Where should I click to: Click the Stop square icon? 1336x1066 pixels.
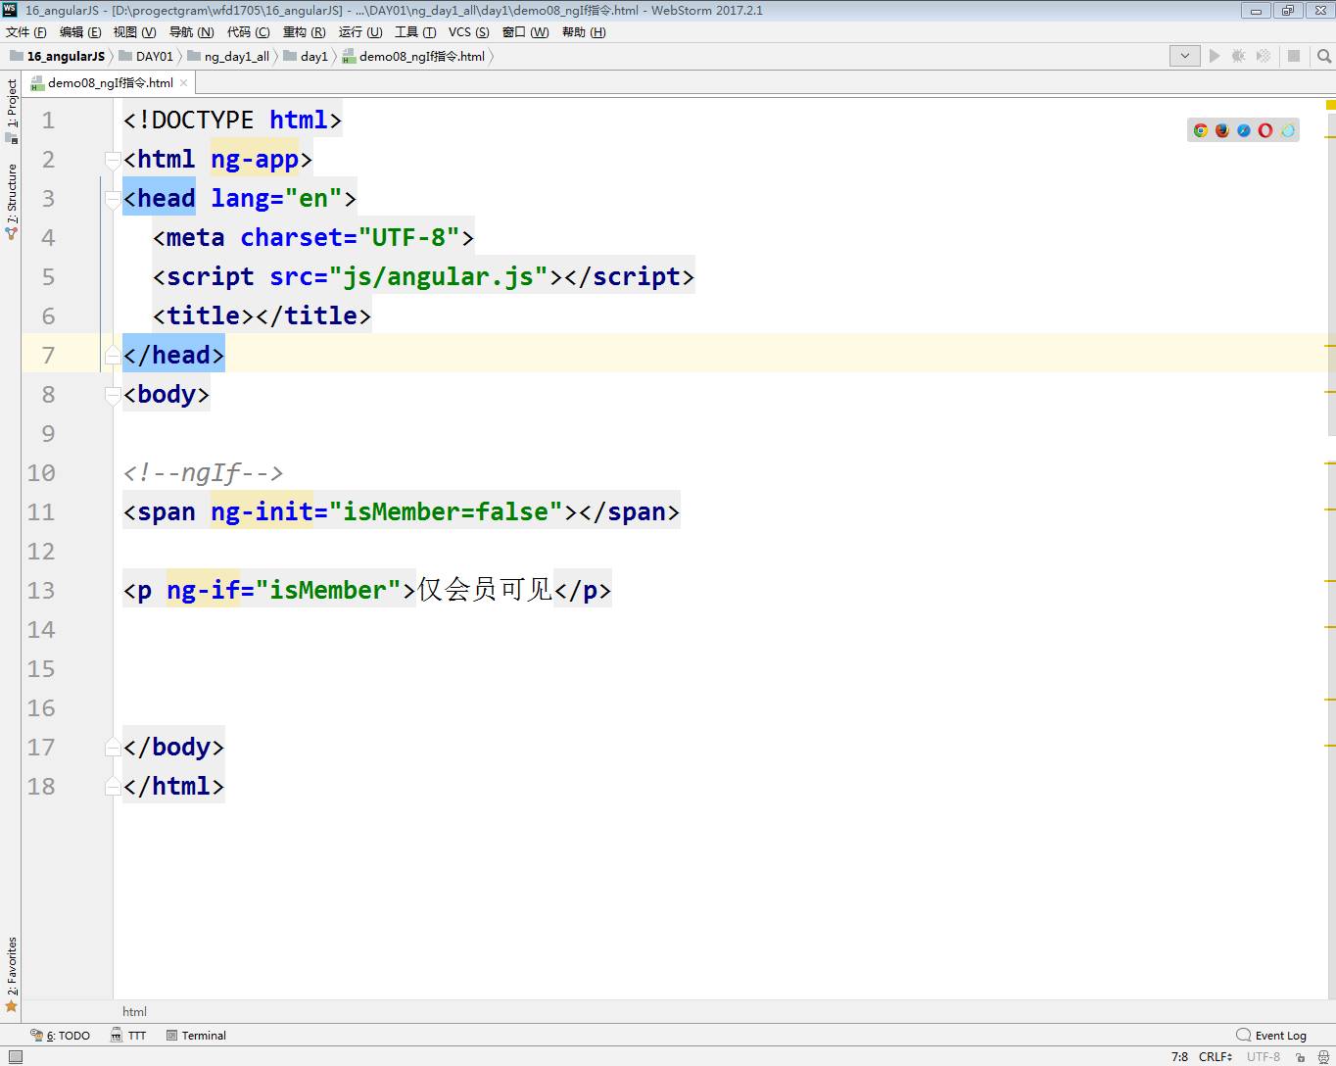coord(1294,56)
